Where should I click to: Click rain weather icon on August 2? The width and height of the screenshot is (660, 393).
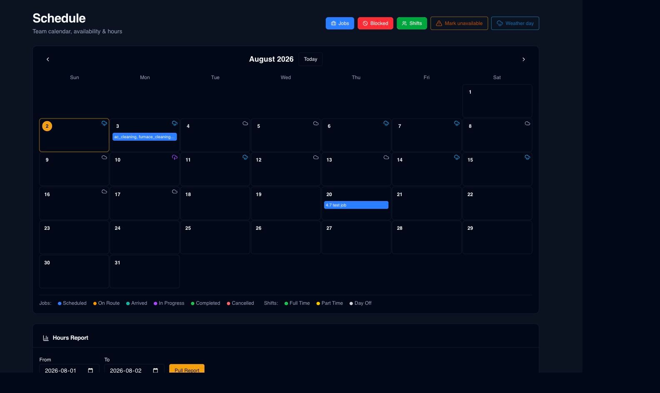(104, 123)
